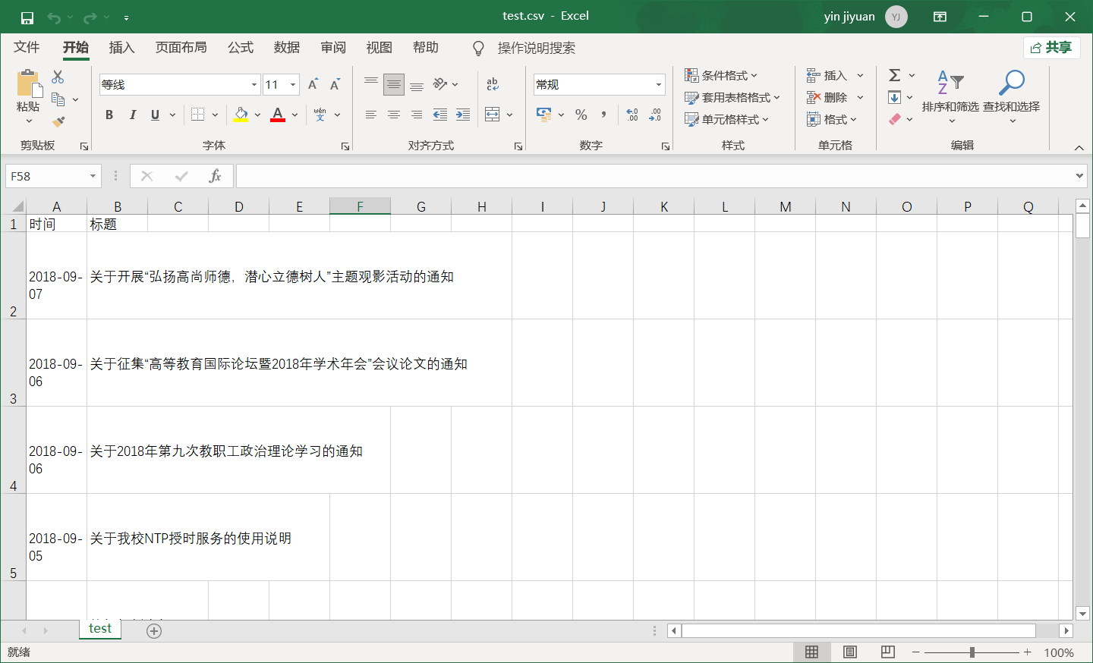Image resolution: width=1093 pixels, height=663 pixels.
Task: Open the font size dropdown
Action: 293,84
